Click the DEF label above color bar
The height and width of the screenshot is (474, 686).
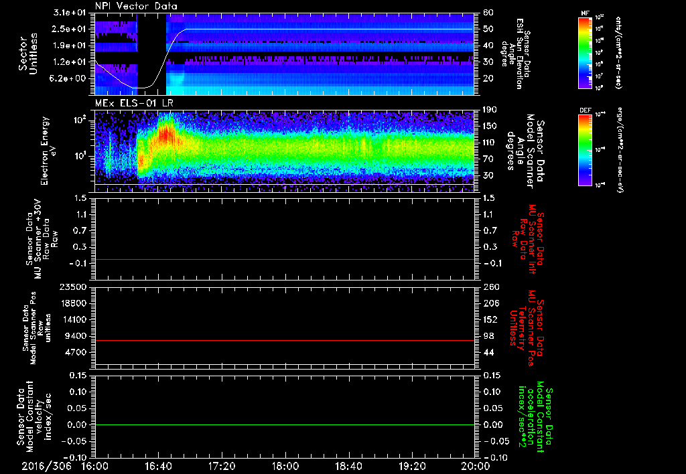click(x=586, y=110)
